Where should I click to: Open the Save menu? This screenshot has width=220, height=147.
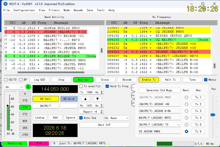click(x=90, y=10)
